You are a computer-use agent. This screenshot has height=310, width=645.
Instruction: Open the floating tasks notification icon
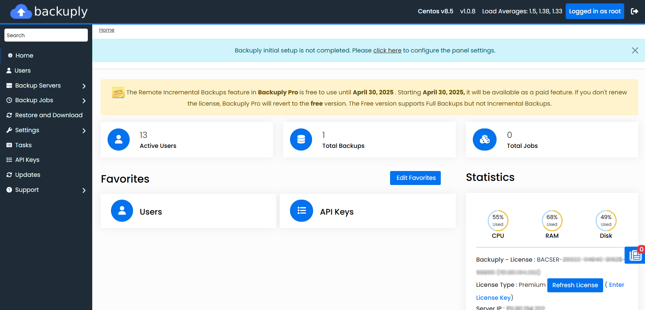[x=635, y=255]
